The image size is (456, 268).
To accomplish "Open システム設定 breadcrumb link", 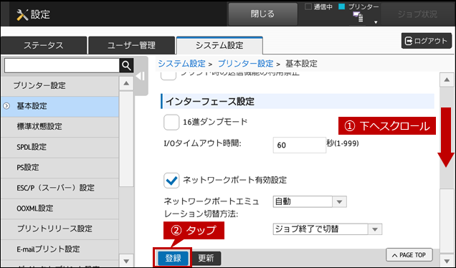I will point(181,63).
